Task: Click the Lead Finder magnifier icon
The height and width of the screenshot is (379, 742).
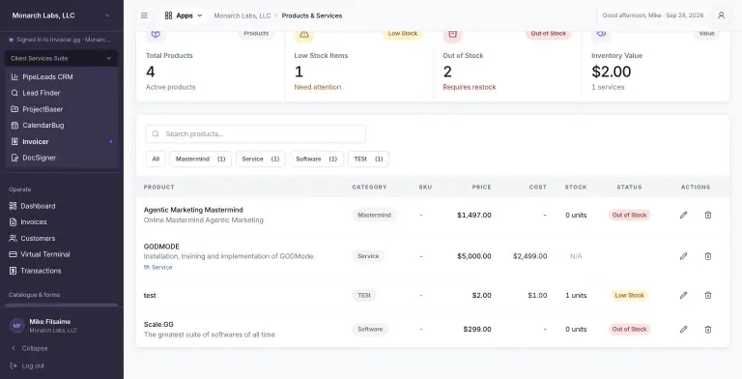Action: point(14,93)
